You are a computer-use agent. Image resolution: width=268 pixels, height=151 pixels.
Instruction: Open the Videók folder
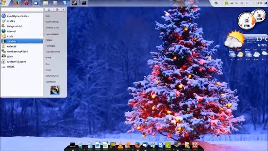click(x=49, y=58)
